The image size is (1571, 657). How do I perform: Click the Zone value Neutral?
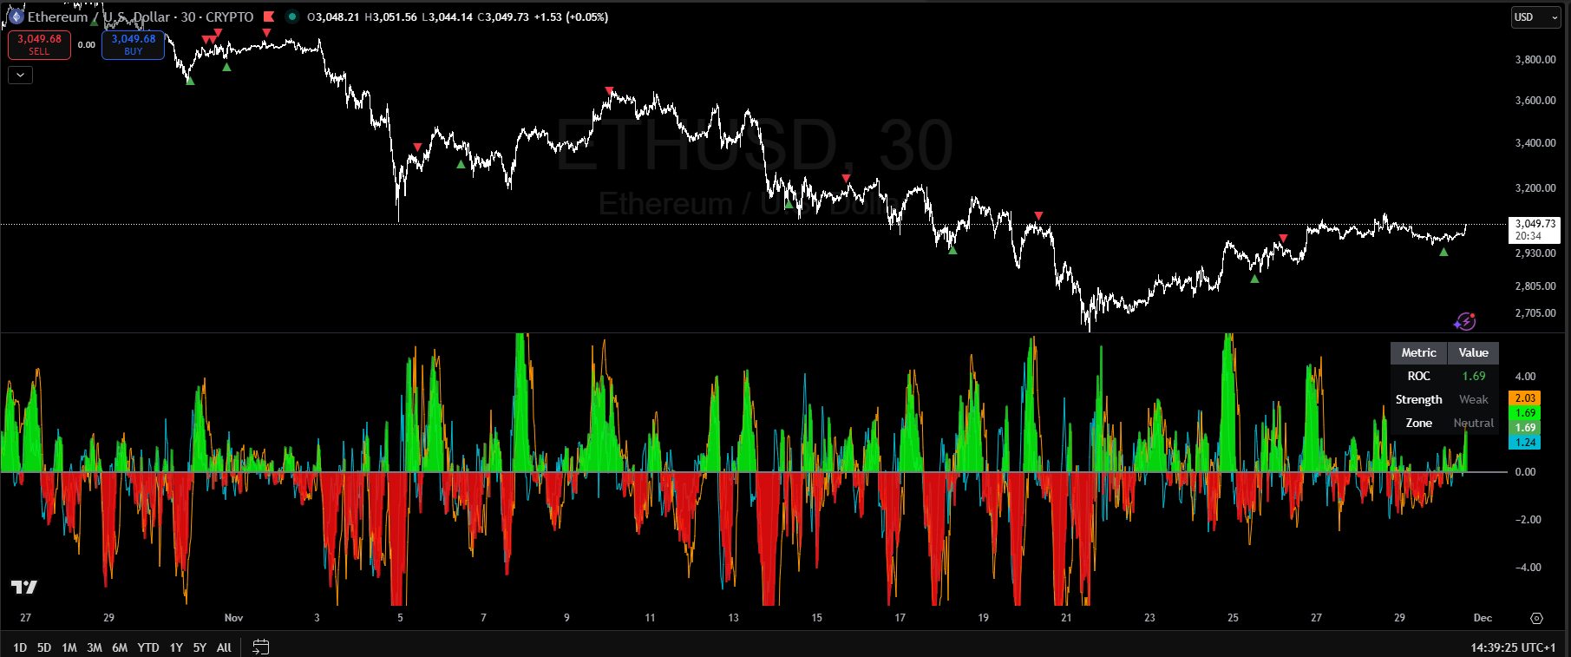coord(1473,423)
